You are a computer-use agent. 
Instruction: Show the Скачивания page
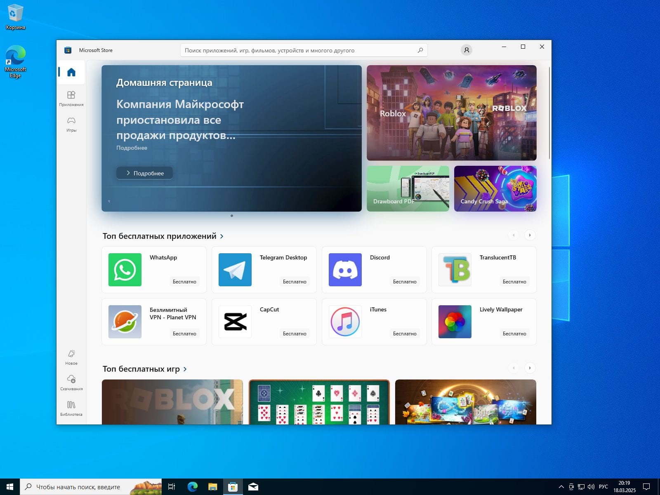[71, 383]
